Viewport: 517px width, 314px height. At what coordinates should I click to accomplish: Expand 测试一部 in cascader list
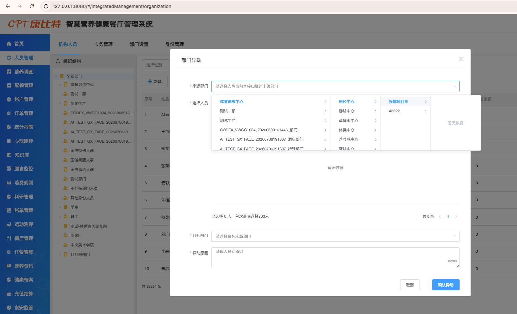(325, 111)
